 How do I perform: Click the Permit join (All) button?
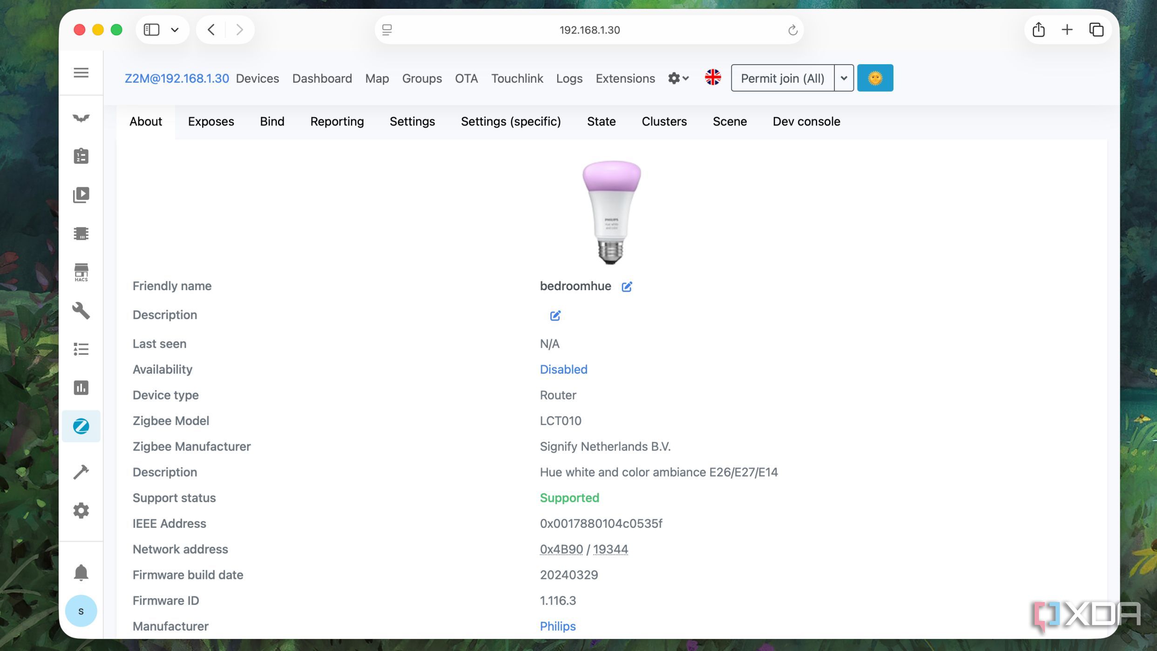click(x=783, y=78)
